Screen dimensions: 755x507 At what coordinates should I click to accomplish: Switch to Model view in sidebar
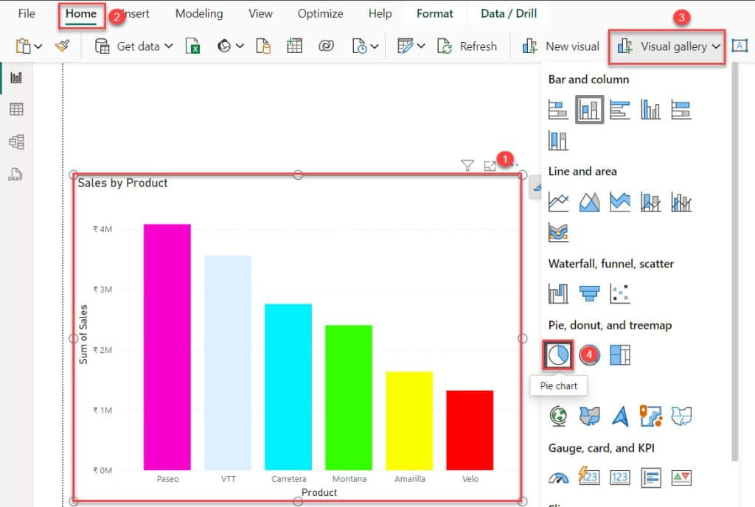point(16,142)
